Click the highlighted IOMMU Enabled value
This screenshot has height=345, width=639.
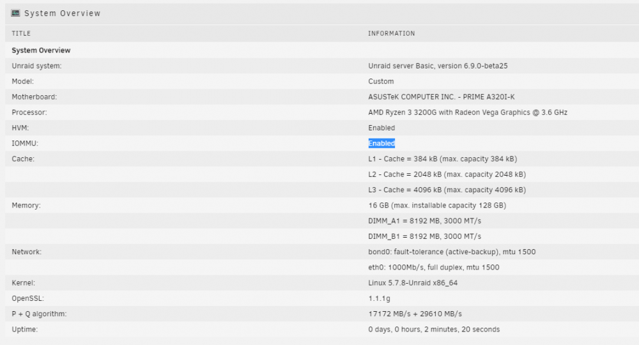tap(381, 143)
